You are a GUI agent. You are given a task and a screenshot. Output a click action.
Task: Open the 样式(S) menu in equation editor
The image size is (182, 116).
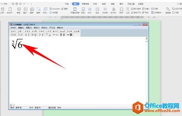(x=44, y=28)
